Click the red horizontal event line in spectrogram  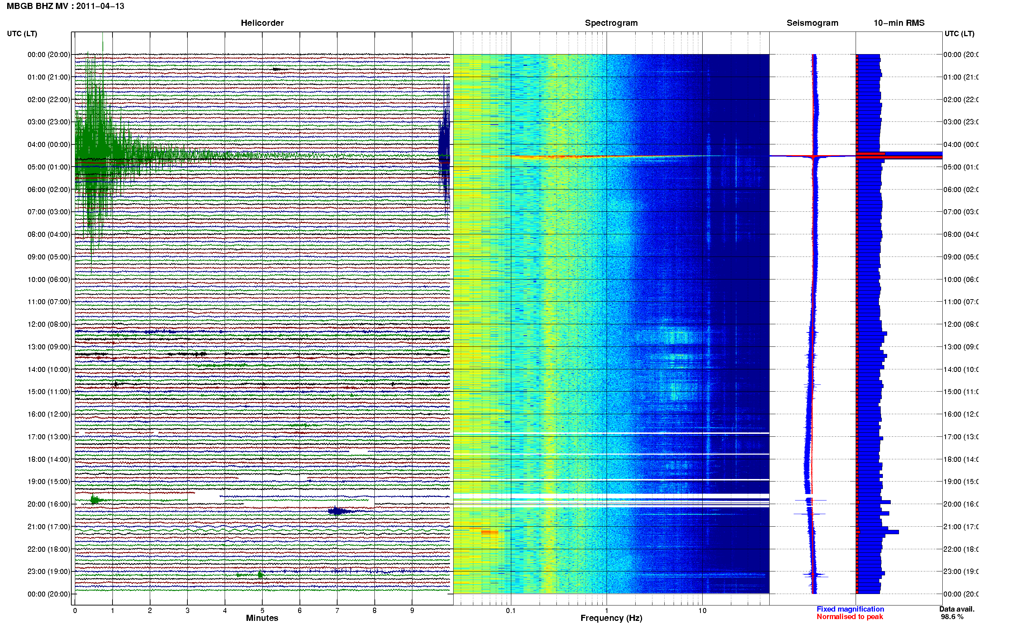611,156
